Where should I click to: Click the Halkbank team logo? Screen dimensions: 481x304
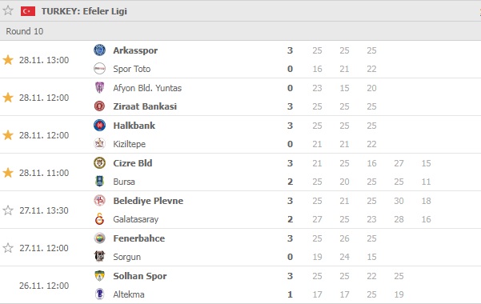coord(99,125)
